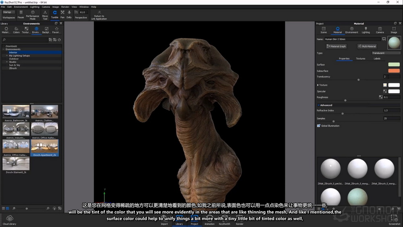Click the Perspective value field 61.0

83,12
